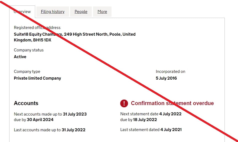Click the Suite18 Equity Chambers address text

pyautogui.click(x=75, y=37)
